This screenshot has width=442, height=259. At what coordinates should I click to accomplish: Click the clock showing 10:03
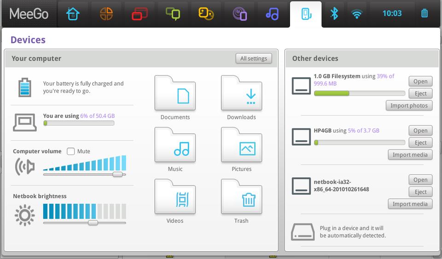(392, 14)
